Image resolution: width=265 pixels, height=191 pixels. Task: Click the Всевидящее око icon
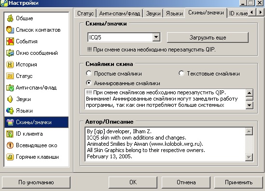click(x=10, y=145)
